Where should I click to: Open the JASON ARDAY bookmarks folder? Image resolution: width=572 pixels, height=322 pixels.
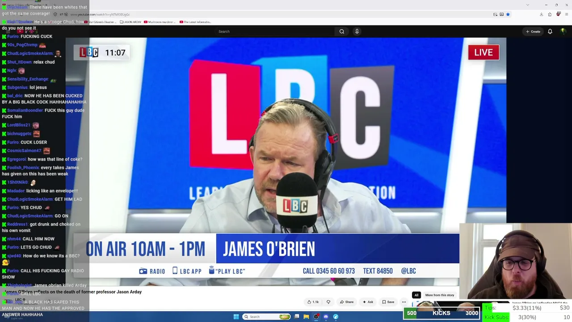tap(130, 22)
